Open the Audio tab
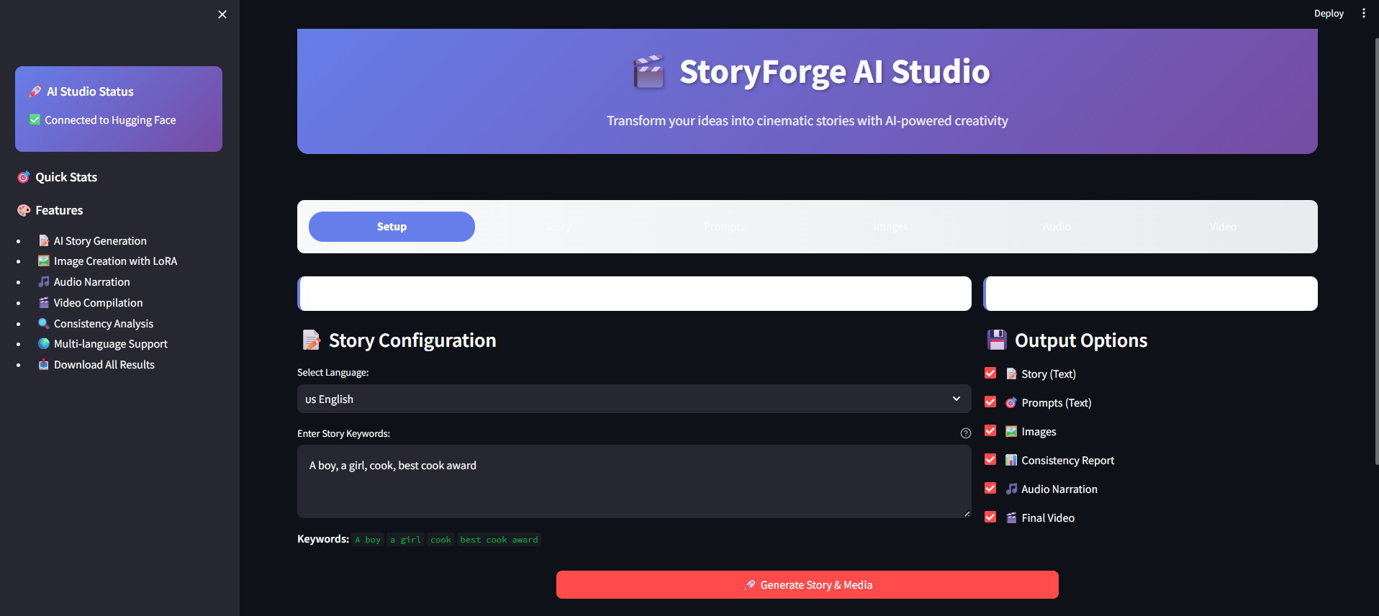This screenshot has height=616, width=1379. pyautogui.click(x=1057, y=227)
